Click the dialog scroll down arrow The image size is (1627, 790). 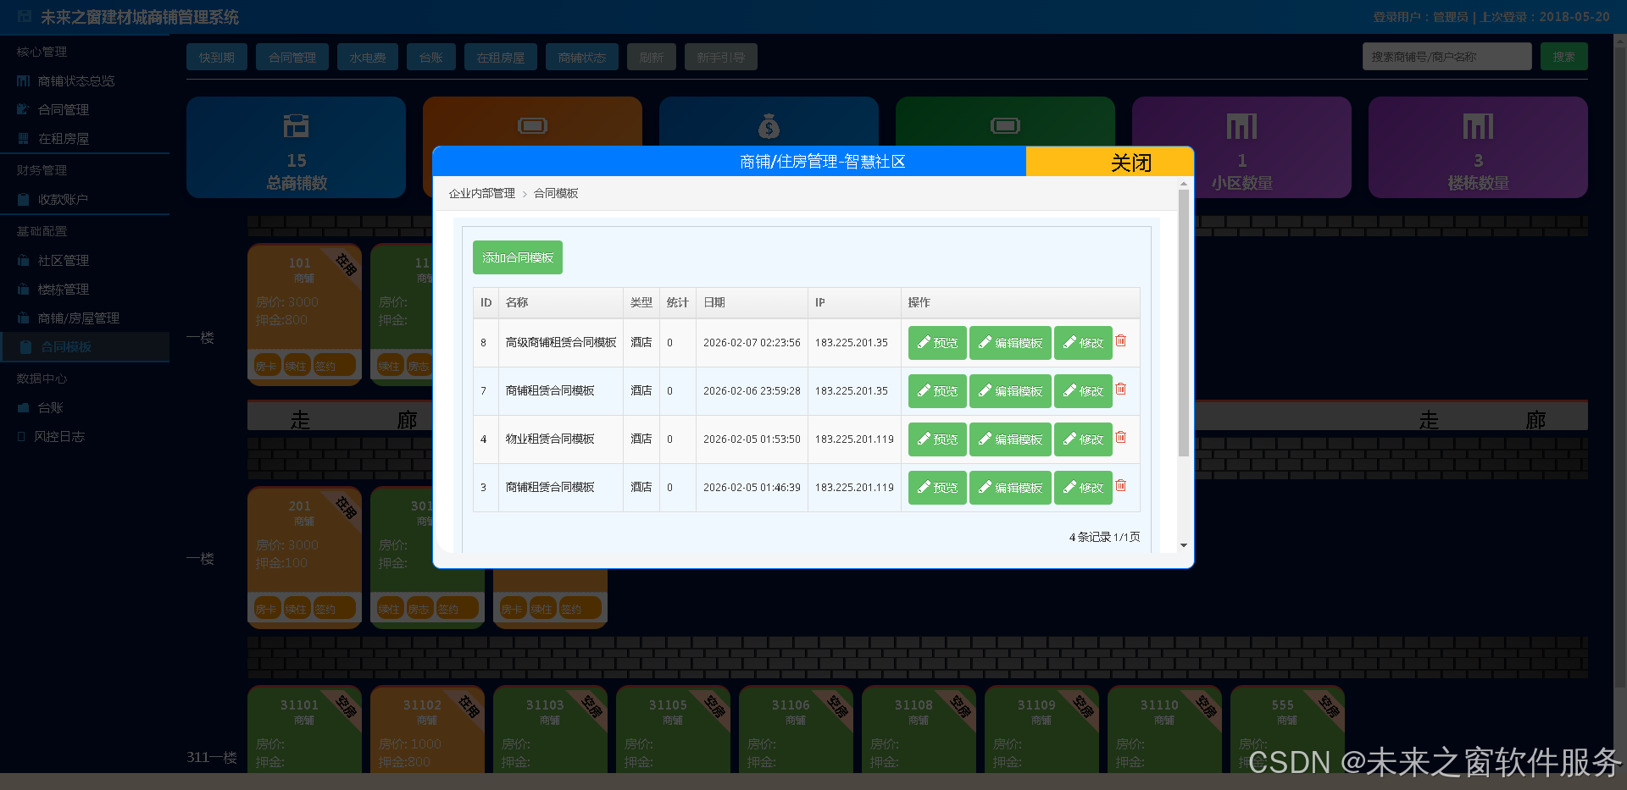click(1184, 545)
